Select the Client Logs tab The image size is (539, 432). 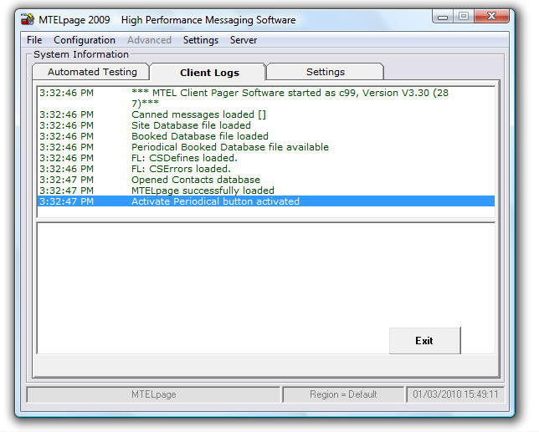coord(208,73)
